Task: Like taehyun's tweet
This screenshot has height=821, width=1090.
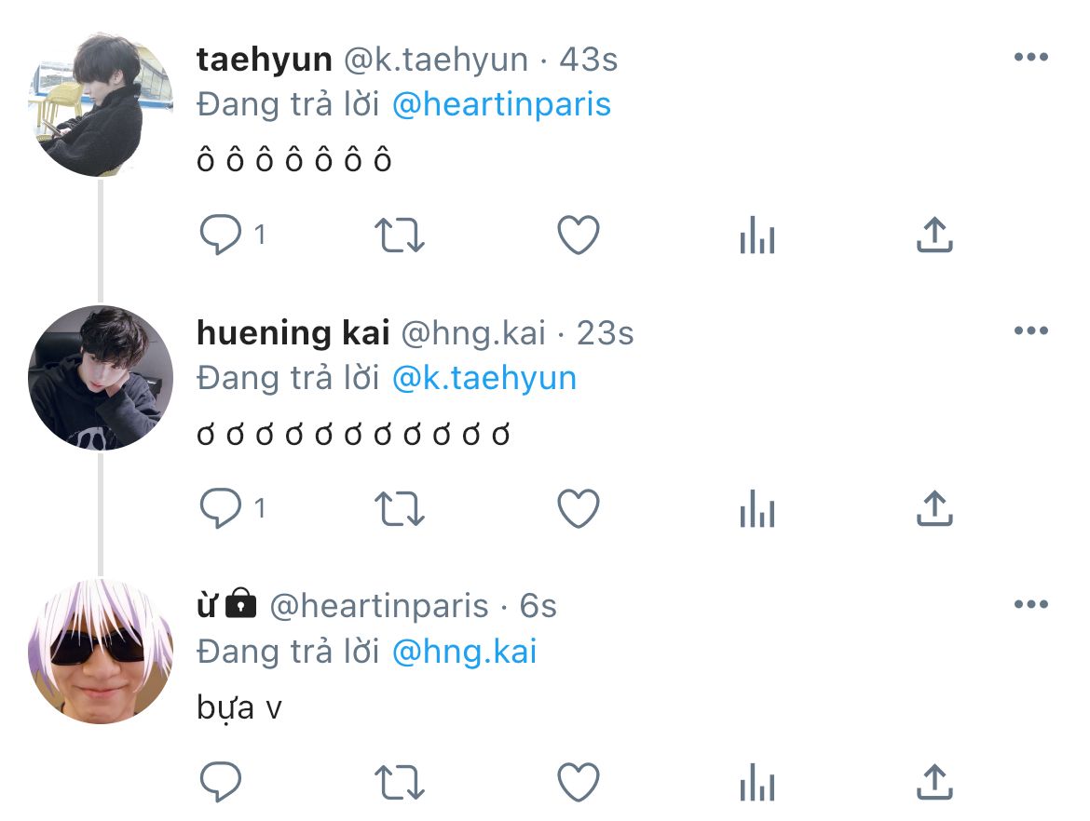Action: pyautogui.click(x=578, y=236)
